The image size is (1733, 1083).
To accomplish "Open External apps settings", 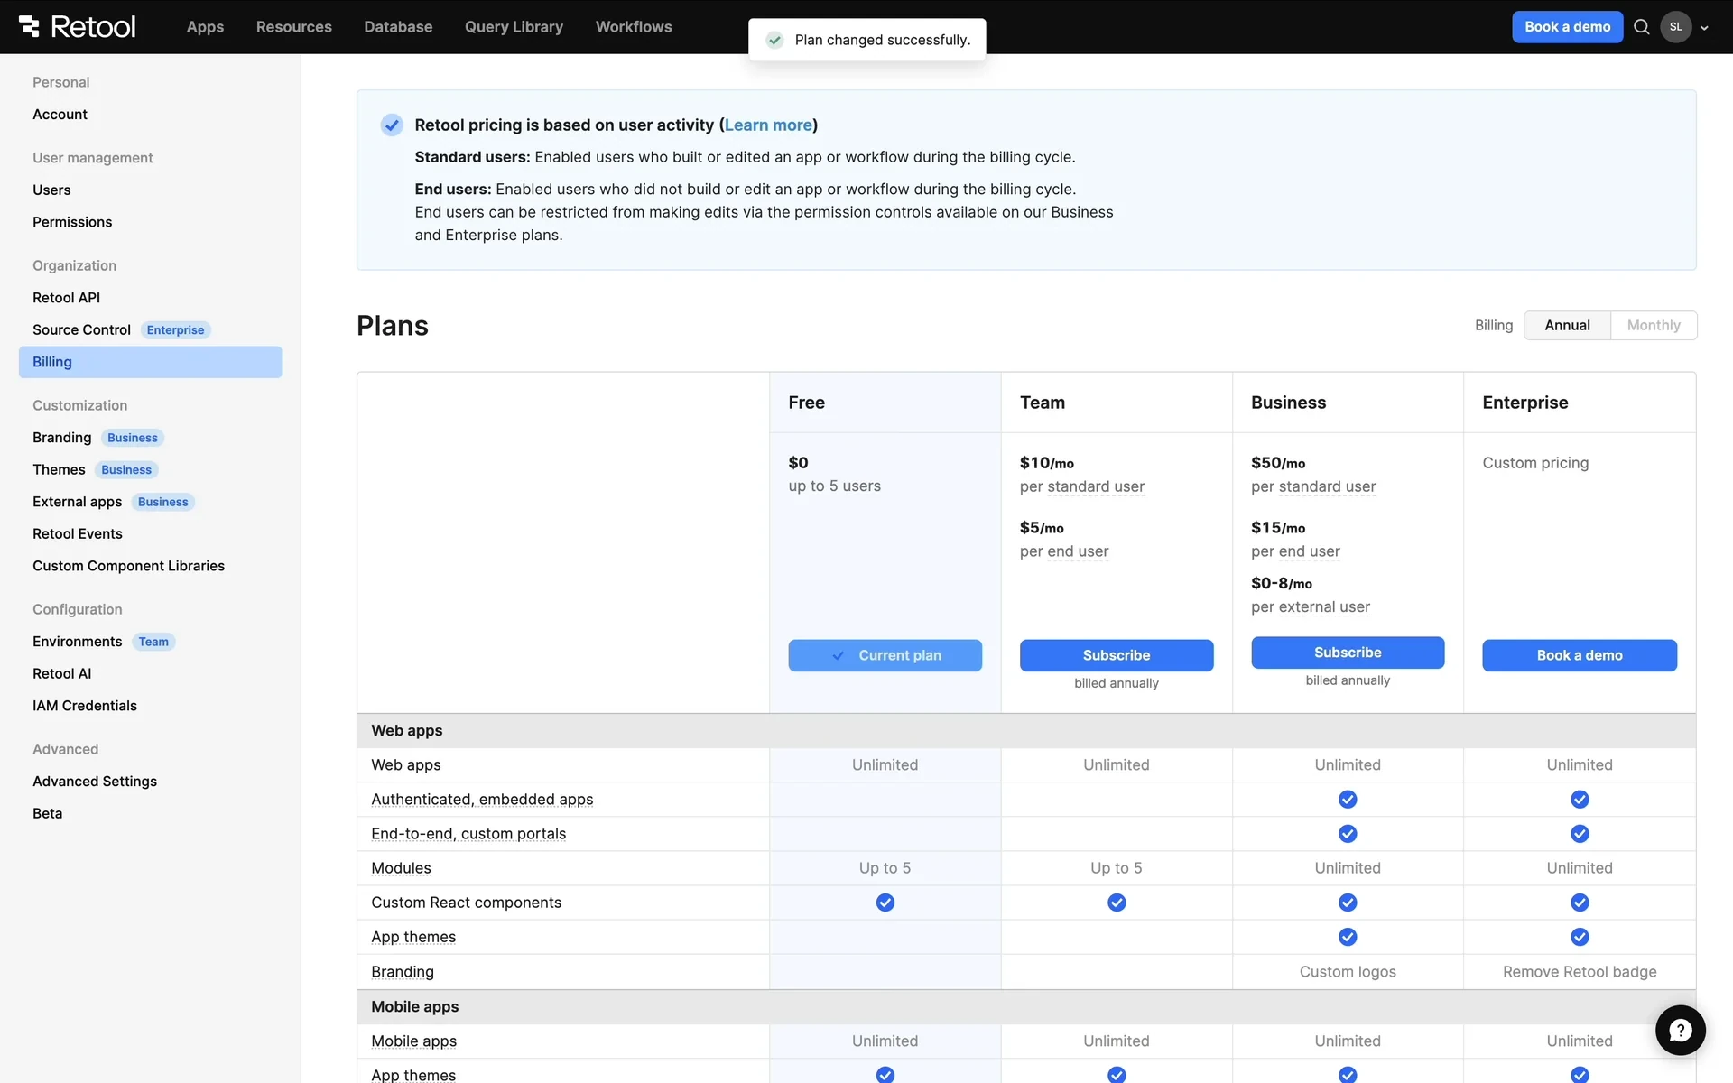I will (x=77, y=502).
